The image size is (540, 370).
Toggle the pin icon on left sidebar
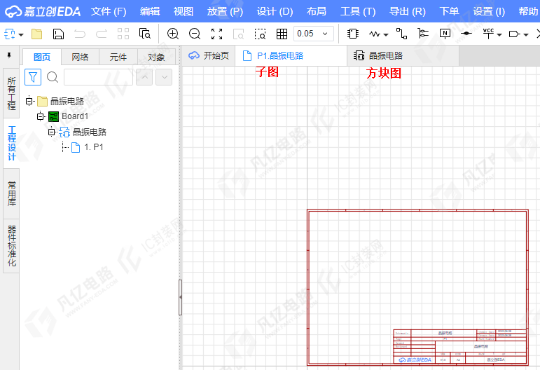[9, 55]
